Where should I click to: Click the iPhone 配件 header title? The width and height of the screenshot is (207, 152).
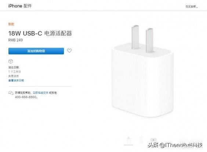20,6
